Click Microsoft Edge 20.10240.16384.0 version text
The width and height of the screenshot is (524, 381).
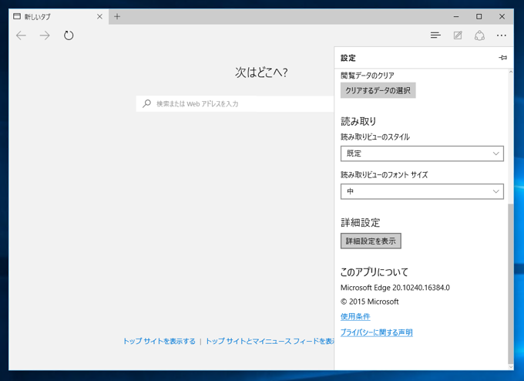pyautogui.click(x=395, y=288)
